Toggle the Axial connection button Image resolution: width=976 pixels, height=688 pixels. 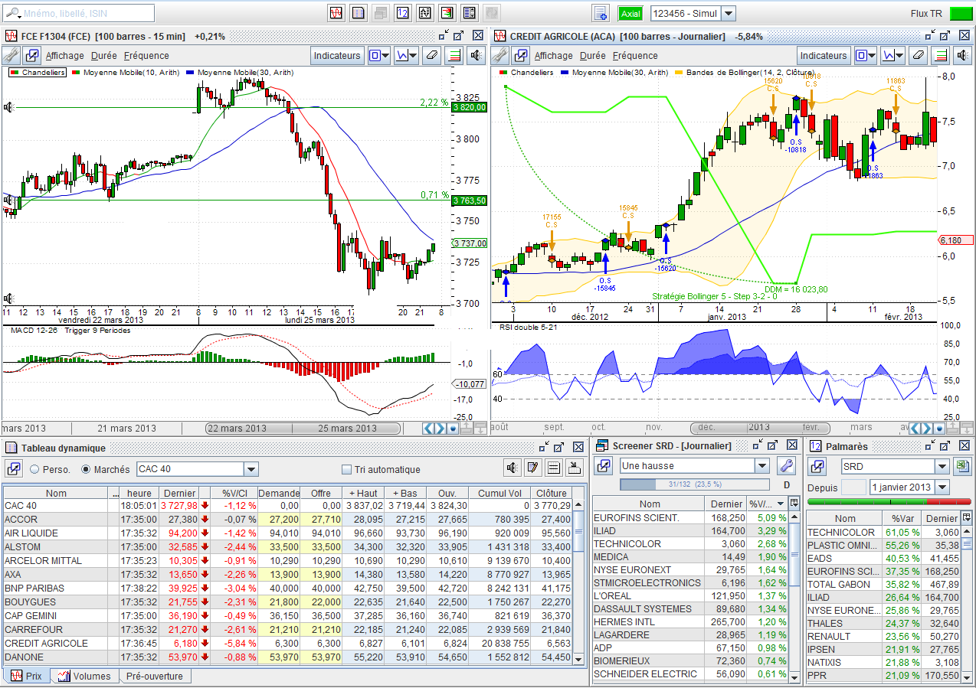click(631, 13)
